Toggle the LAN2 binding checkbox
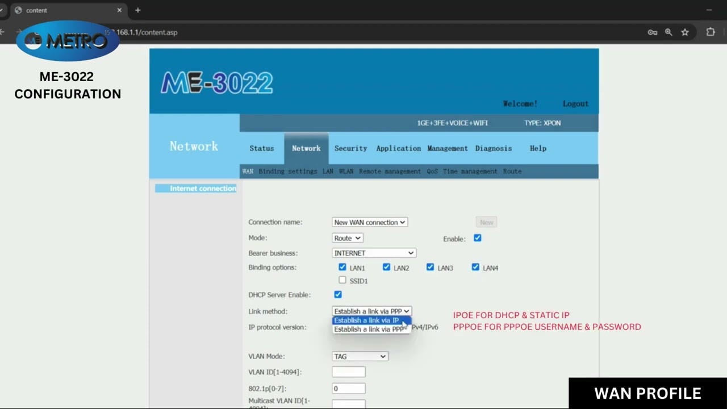Viewport: 727px width, 409px height. [x=386, y=267]
